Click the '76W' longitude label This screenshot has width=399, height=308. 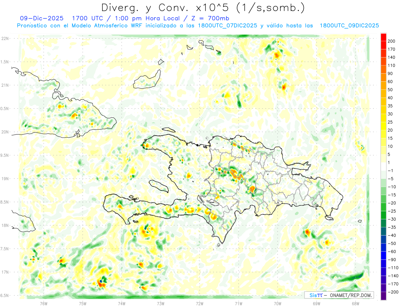44,303
